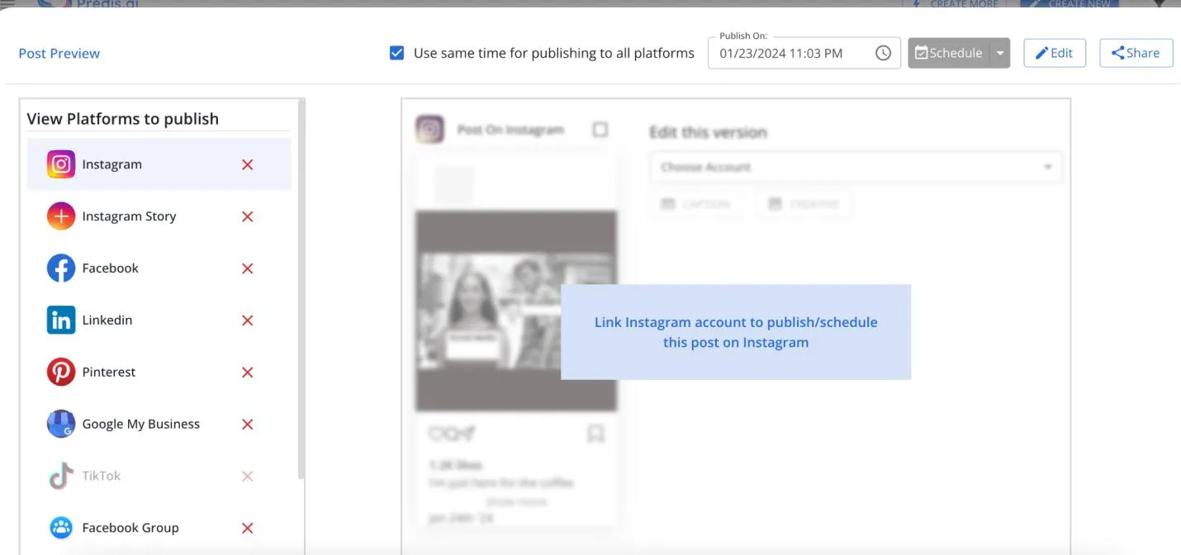Image resolution: width=1181 pixels, height=555 pixels.
Task: Click the like/comment/share icons in the preview
Action: pyautogui.click(x=452, y=434)
